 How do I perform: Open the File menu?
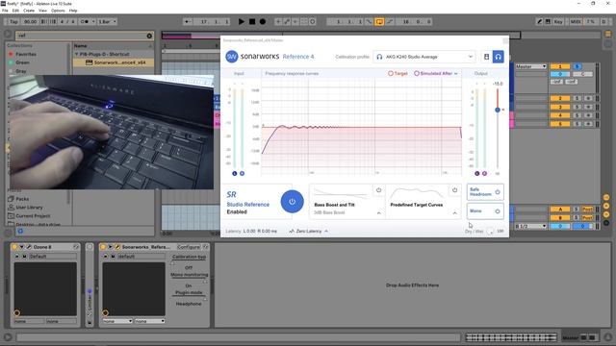(x=5, y=11)
